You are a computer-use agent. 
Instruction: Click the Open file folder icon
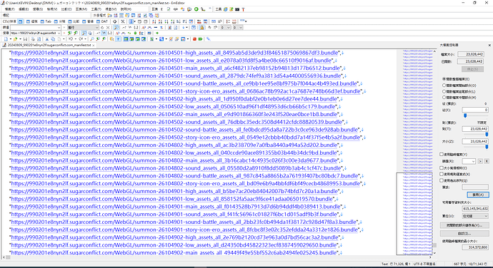coord(15,39)
